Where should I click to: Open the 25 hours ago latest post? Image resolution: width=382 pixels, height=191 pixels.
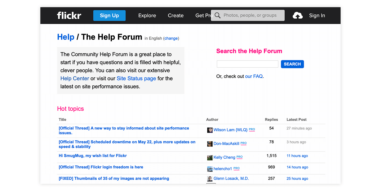297,179
